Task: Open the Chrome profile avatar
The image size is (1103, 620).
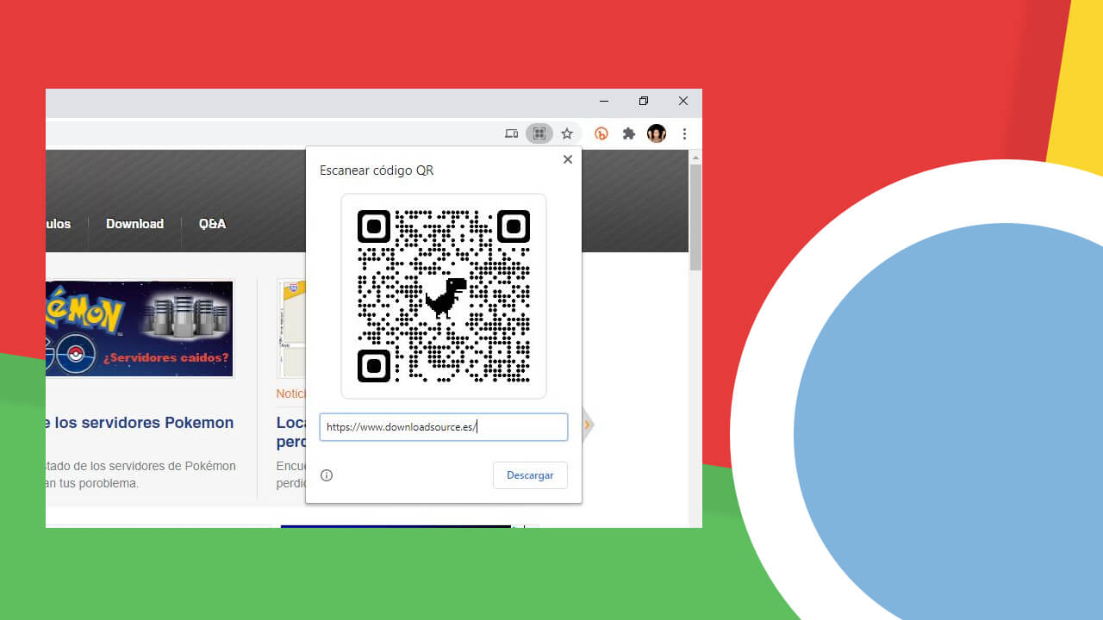Action: click(657, 133)
